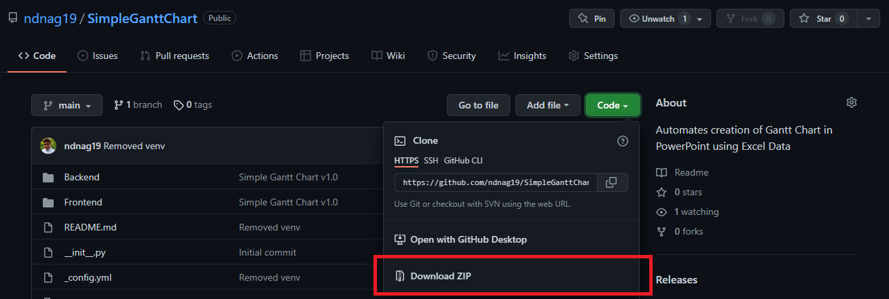Click the About section gear icon

(x=852, y=102)
